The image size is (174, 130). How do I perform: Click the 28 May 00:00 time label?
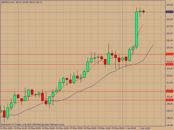[x=90, y=128]
